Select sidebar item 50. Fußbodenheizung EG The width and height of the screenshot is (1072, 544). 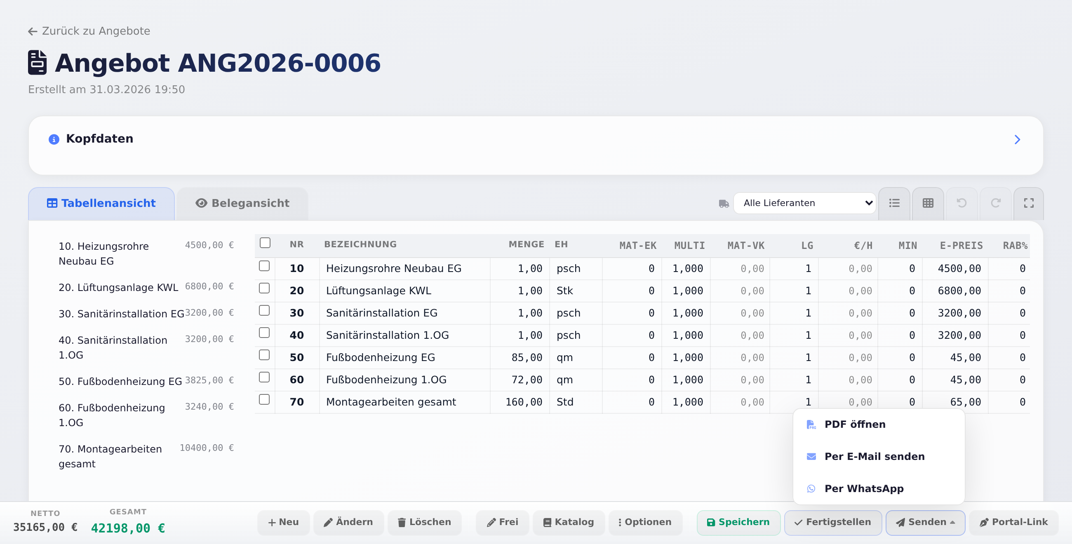(x=146, y=381)
